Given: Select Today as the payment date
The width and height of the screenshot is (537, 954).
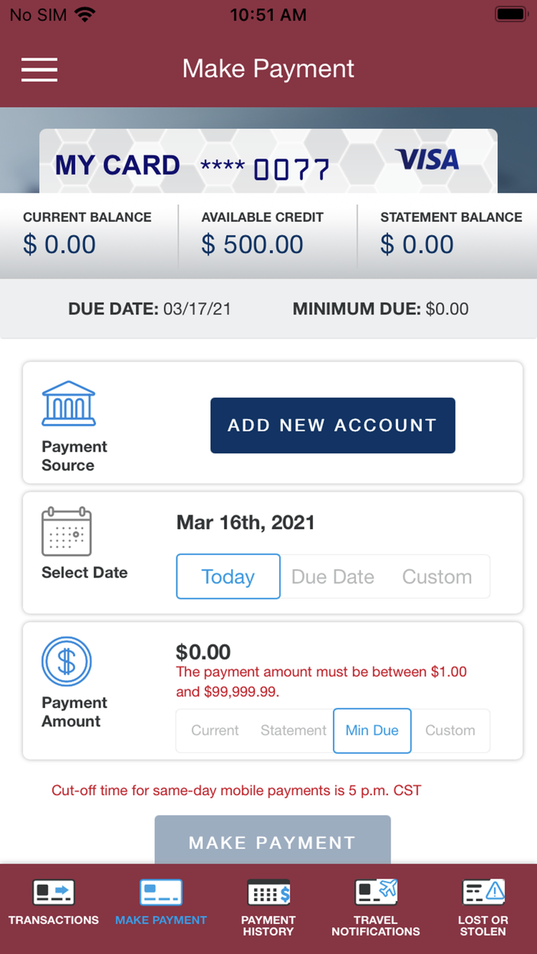Looking at the screenshot, I should 228,577.
